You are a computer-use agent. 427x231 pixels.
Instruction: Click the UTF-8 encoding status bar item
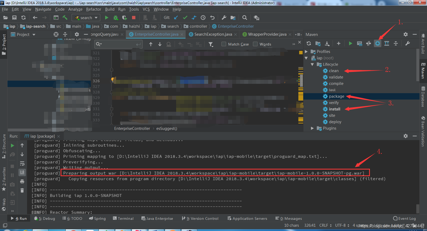click(342, 225)
